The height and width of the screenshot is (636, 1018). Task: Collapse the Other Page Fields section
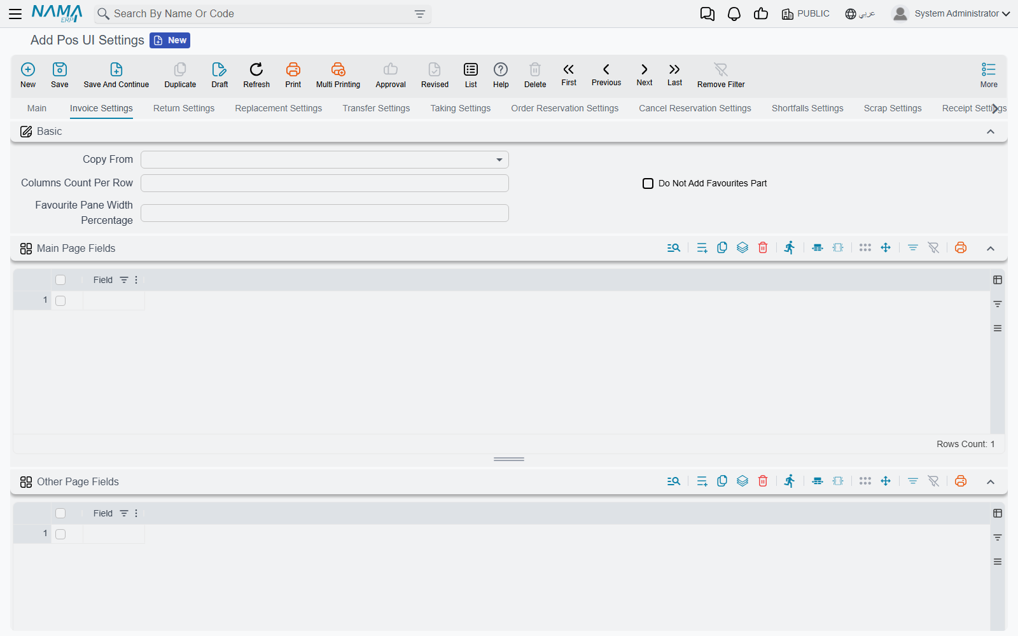point(991,482)
